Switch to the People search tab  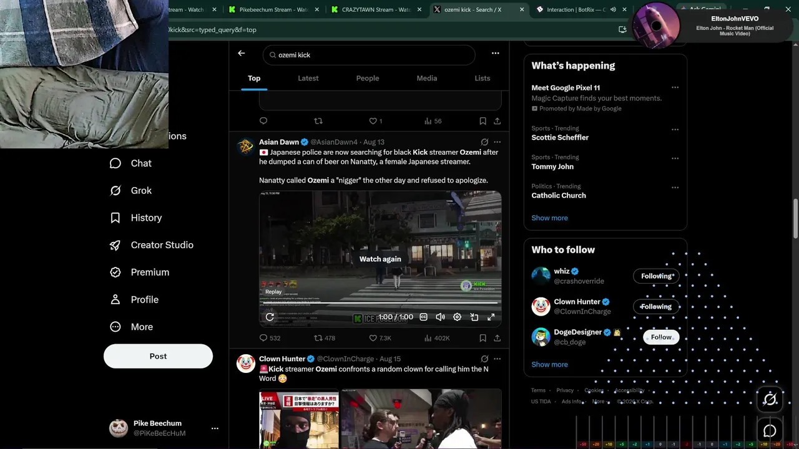tap(368, 79)
